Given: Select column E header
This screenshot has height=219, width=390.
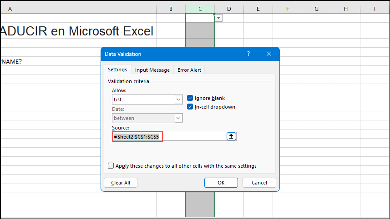Looking at the screenshot, I should point(258,9).
